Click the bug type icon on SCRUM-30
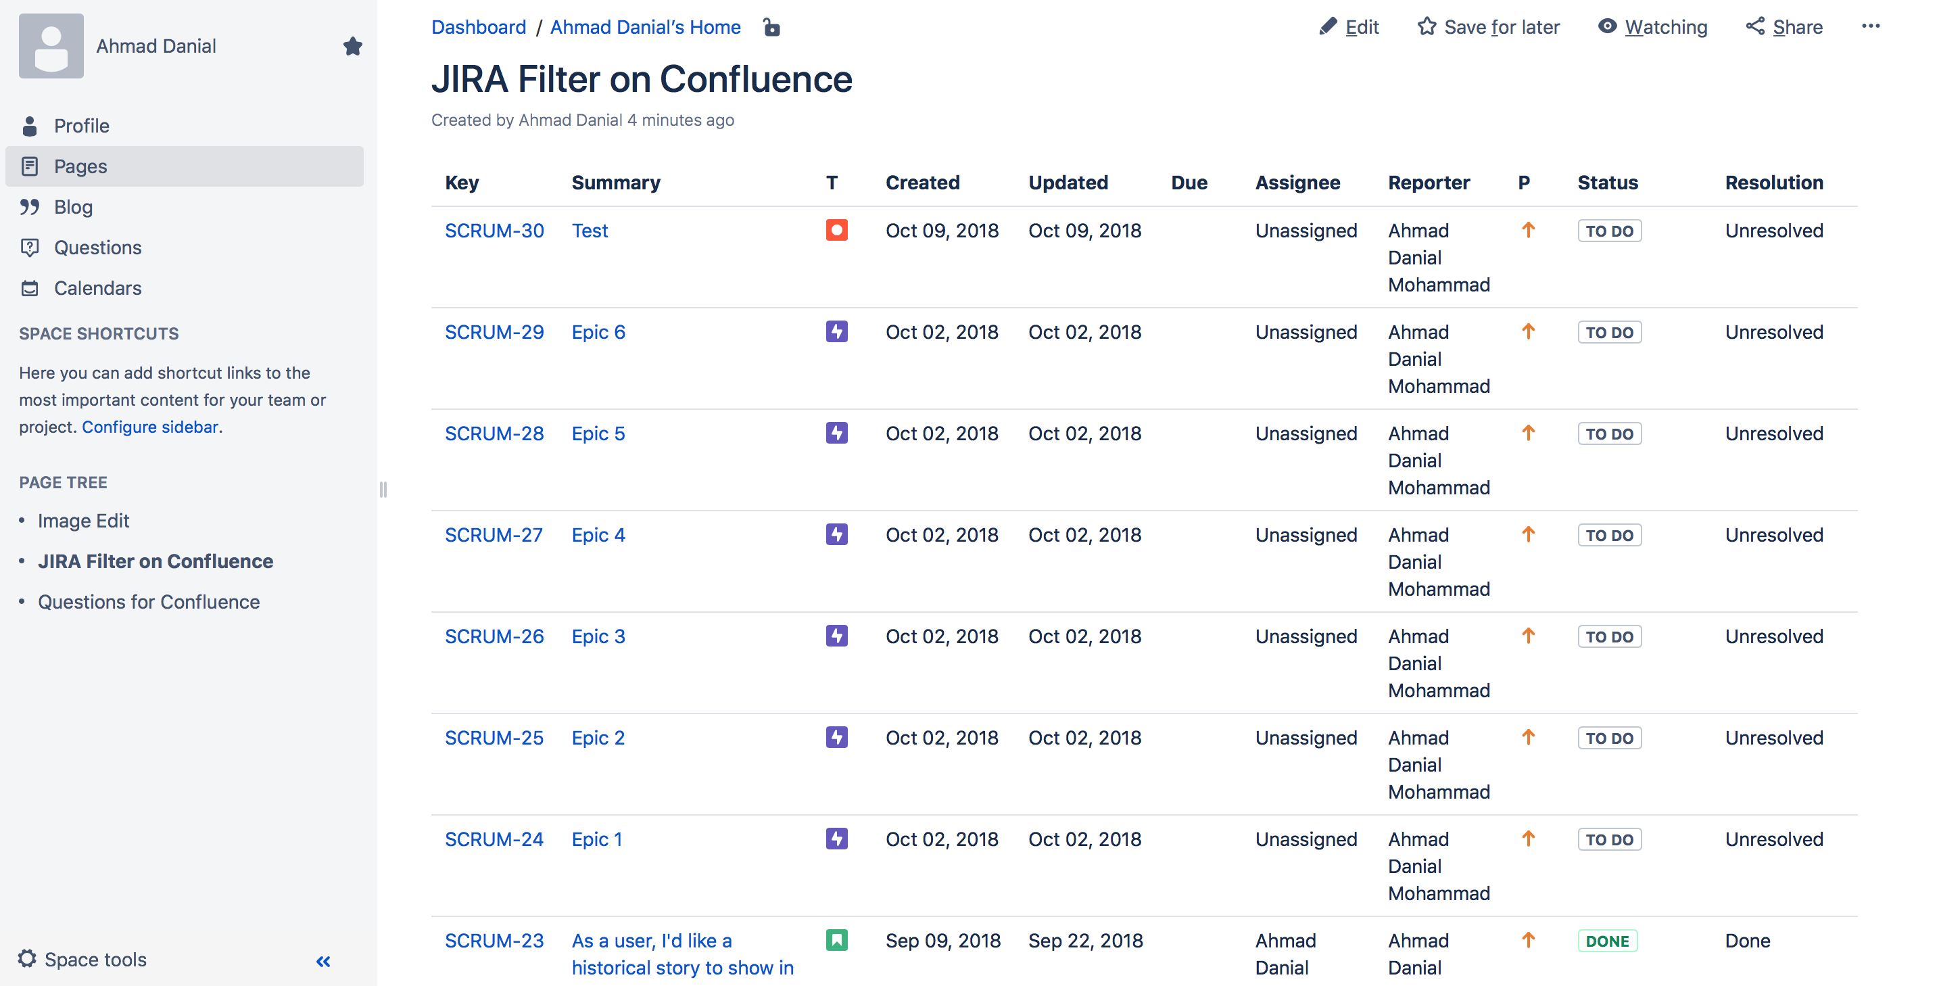1939x986 pixels. tap(836, 231)
